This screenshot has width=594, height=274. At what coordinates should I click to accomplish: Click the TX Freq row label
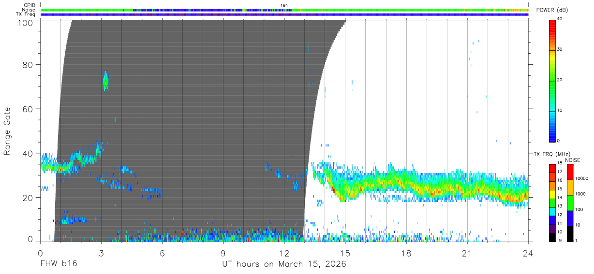point(26,14)
